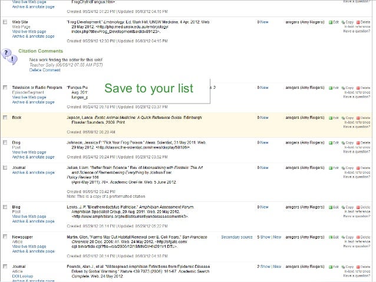Delete the Television or Radio Program citation
The width and height of the screenshot is (376, 282).
point(363,88)
